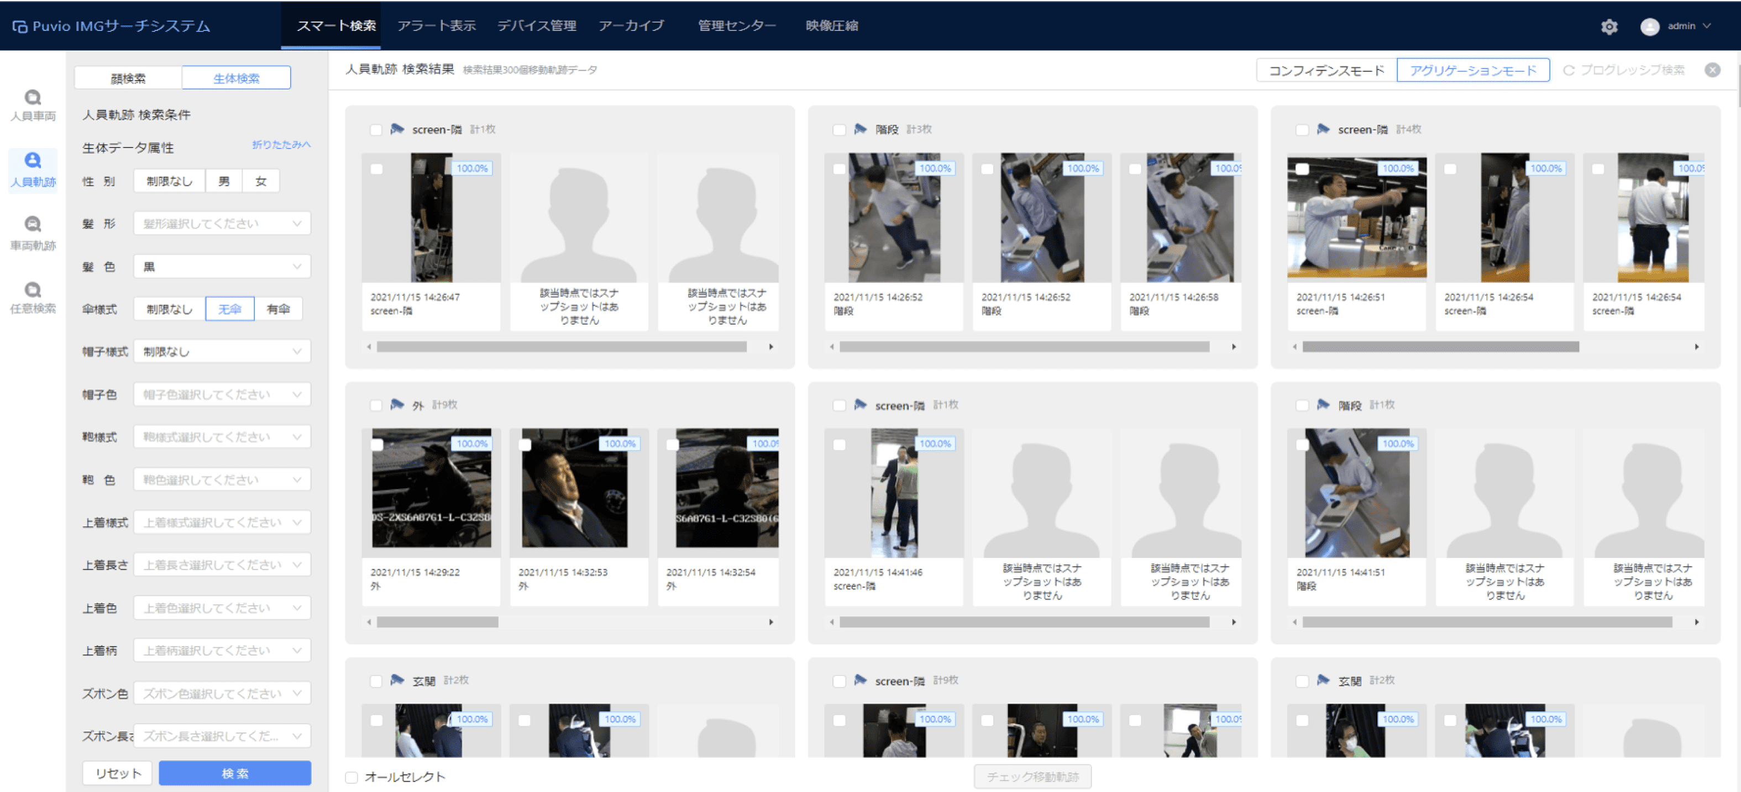The width and height of the screenshot is (1741, 792).
Task: Open the アラート表示 menu
Action: tap(436, 25)
